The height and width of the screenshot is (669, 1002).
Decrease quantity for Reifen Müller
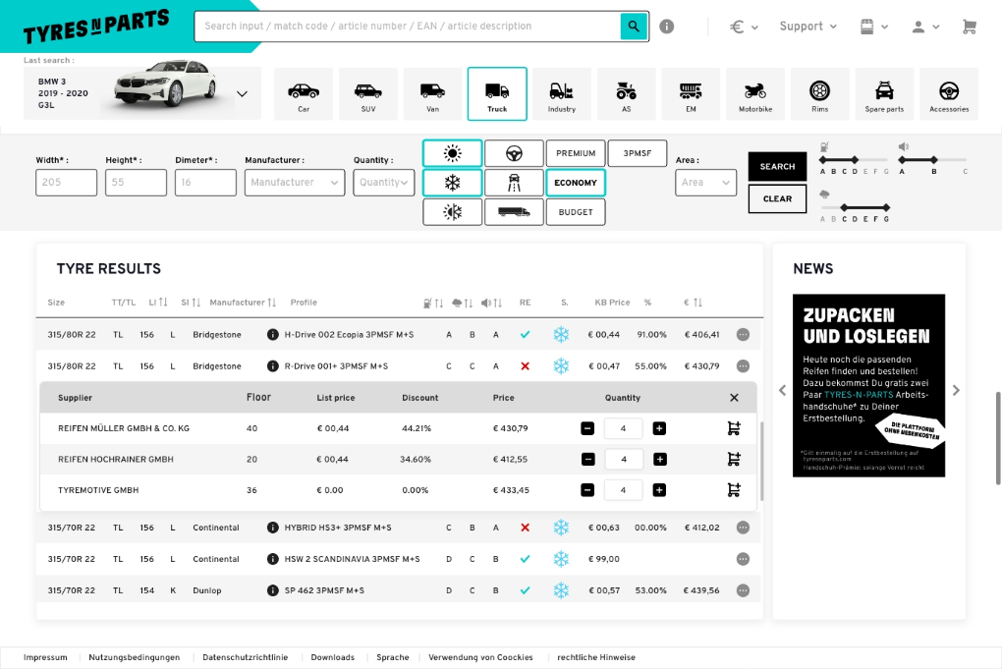coord(587,428)
